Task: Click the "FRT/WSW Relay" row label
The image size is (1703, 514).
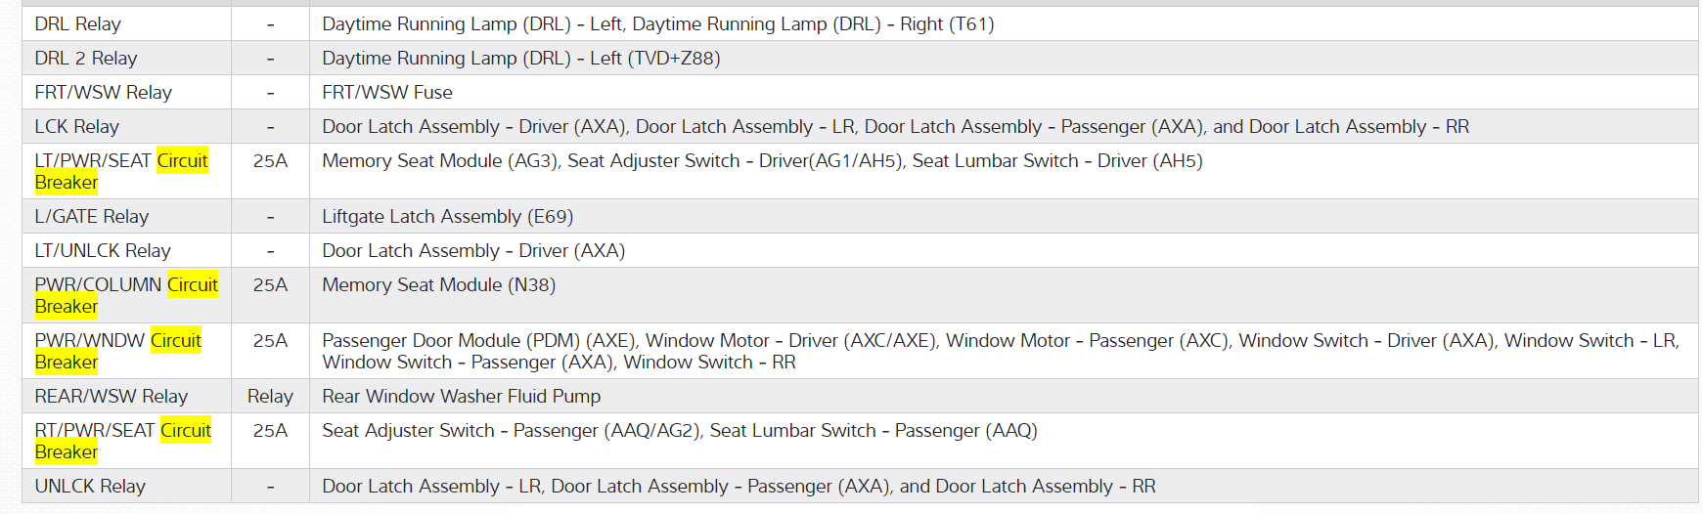Action: pyautogui.click(x=104, y=93)
